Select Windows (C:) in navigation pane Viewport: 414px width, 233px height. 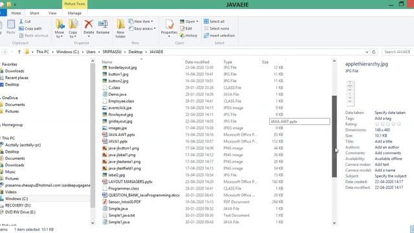point(16,199)
